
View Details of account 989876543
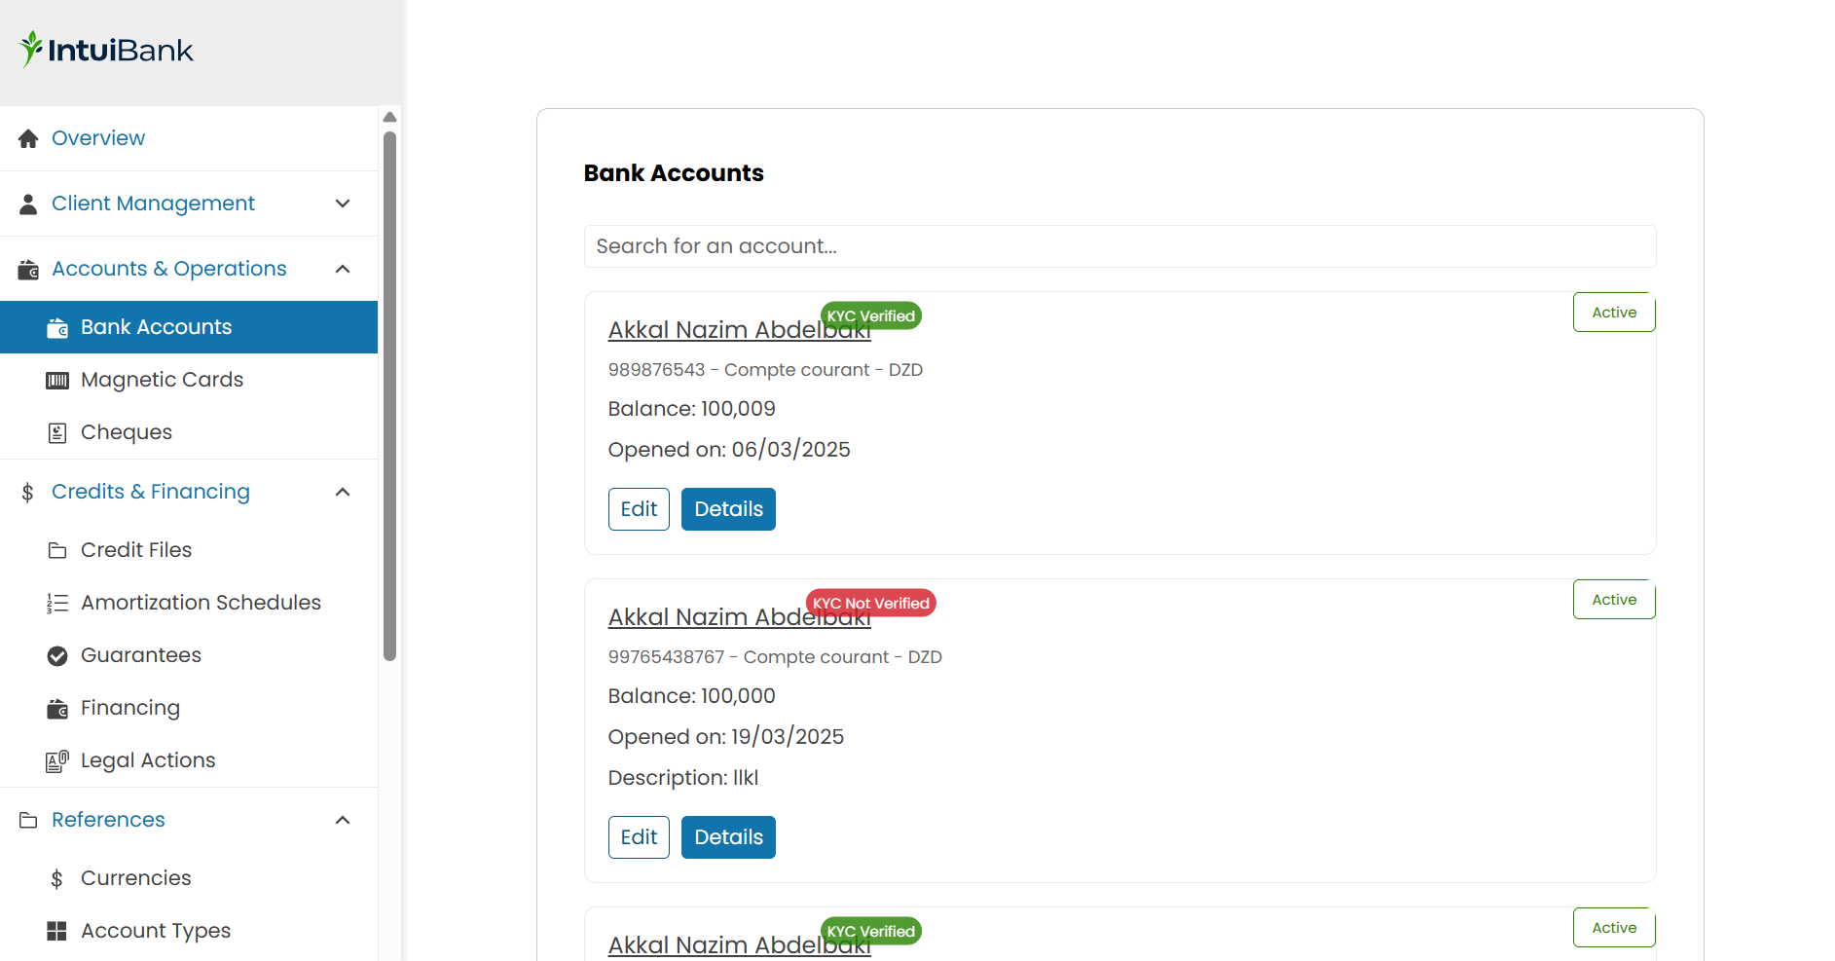point(728,509)
